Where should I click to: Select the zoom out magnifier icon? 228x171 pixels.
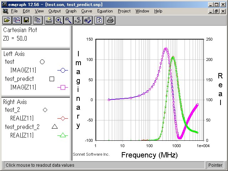(68, 20)
